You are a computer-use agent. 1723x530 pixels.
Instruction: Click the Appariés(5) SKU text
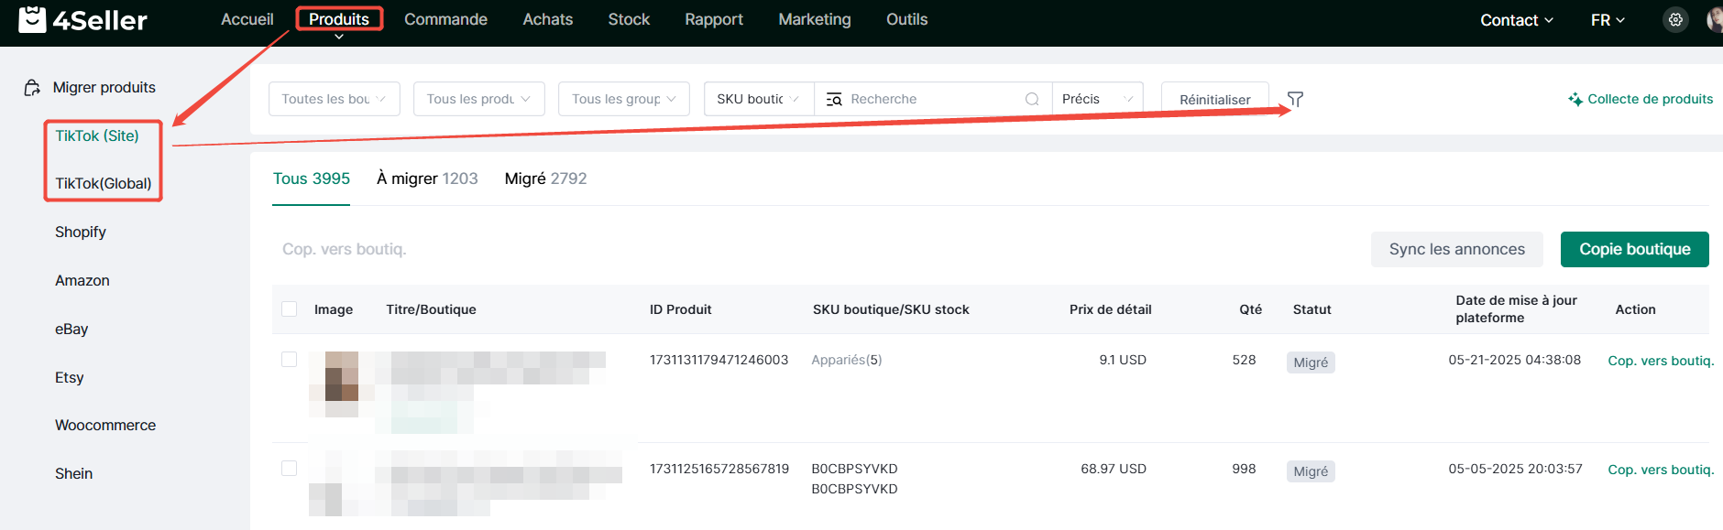click(x=847, y=360)
